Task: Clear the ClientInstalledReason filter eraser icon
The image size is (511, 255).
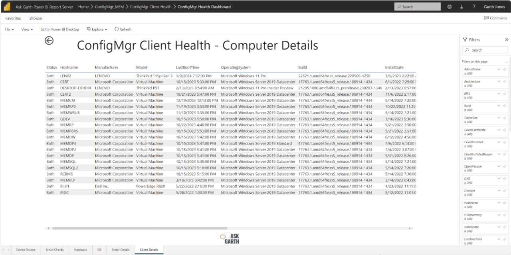Action: pos(505,154)
